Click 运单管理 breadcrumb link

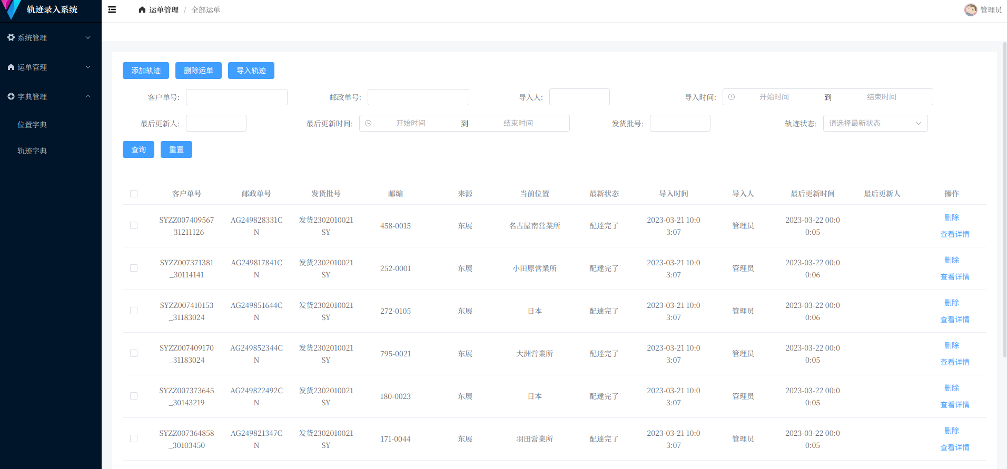pyautogui.click(x=164, y=10)
